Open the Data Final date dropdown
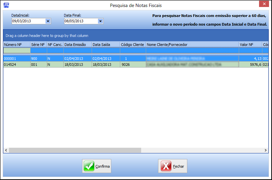Image resolution: width=272 pixels, height=180 pixels. click(x=100, y=21)
